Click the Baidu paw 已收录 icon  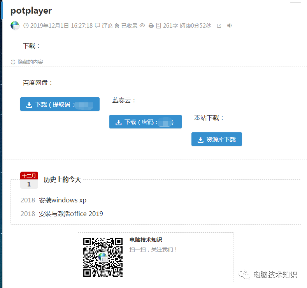[x=117, y=26]
